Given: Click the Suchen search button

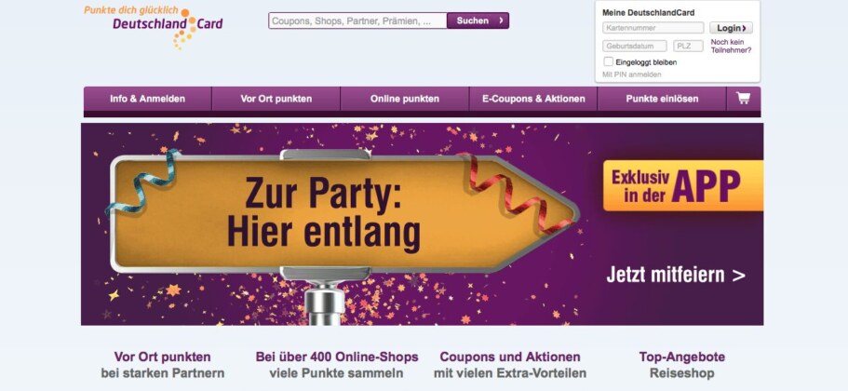Looking at the screenshot, I should click(x=478, y=20).
